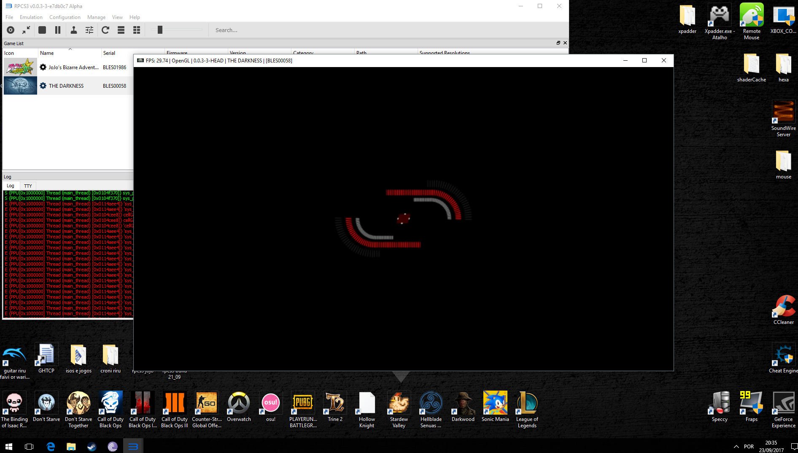Open Task View on the taskbar
The image size is (798, 453).
tap(29, 446)
